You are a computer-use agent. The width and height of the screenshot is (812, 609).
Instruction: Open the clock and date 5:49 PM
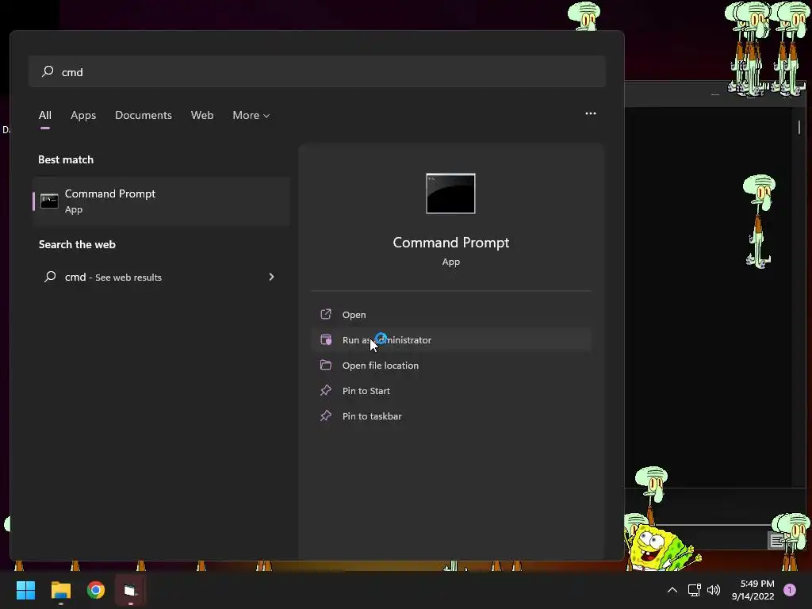(x=753, y=590)
